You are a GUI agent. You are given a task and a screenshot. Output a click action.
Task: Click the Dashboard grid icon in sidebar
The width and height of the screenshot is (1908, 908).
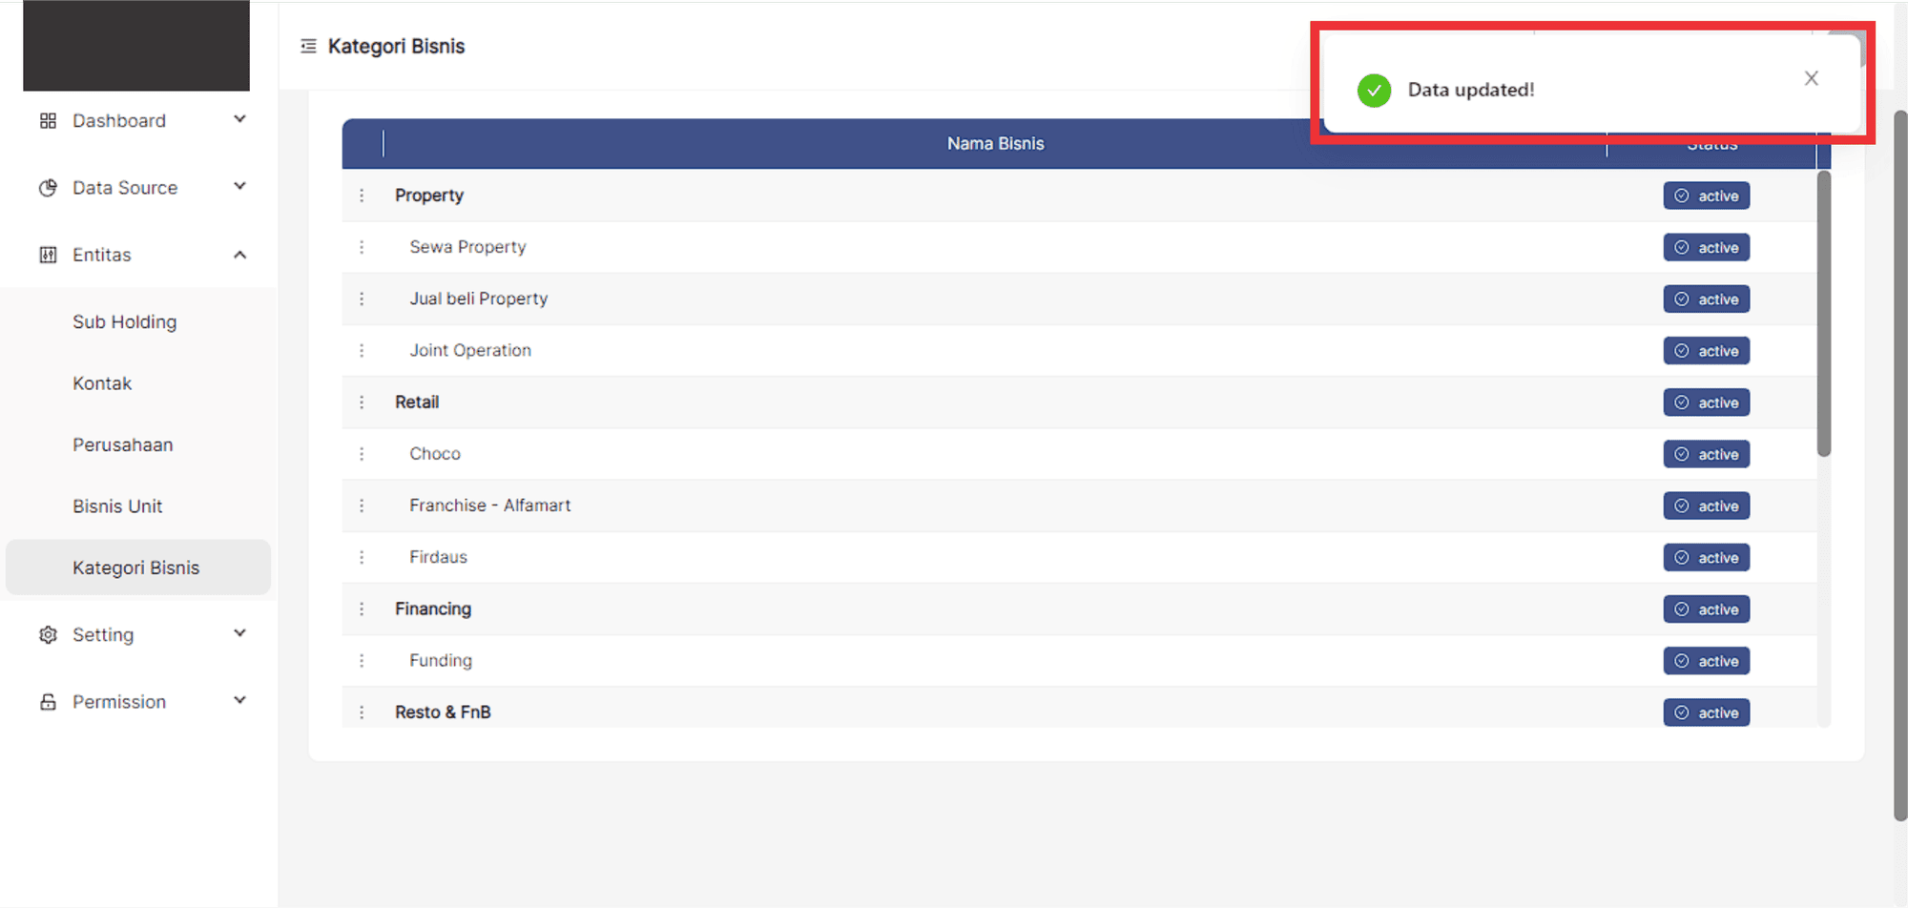tap(48, 121)
